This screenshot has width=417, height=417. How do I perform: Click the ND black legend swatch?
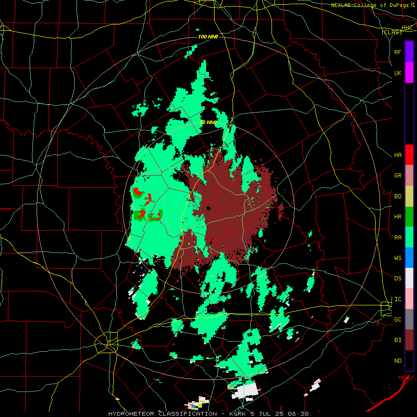409,360
